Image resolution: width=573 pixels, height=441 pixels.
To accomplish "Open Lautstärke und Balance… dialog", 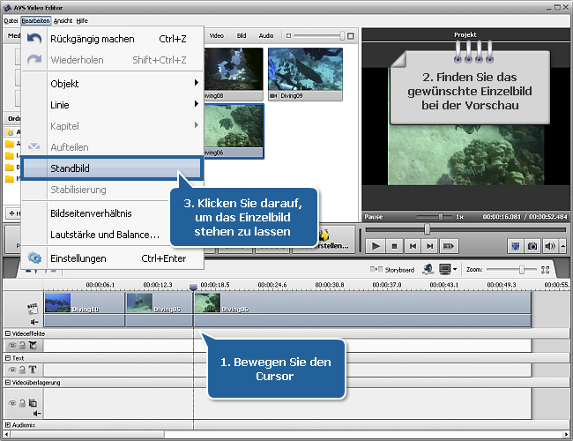I will click(x=96, y=235).
